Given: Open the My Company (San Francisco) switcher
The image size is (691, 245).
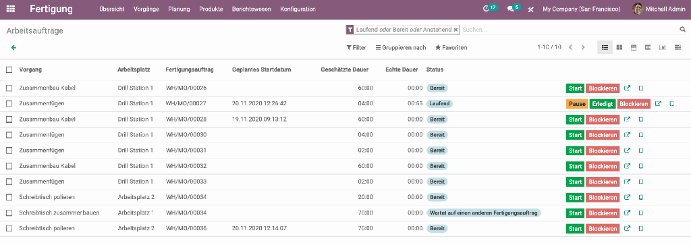Looking at the screenshot, I should point(582,9).
